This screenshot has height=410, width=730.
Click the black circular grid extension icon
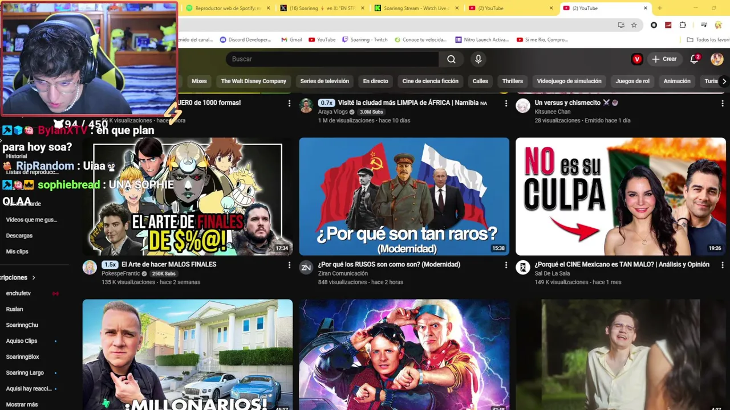point(654,25)
